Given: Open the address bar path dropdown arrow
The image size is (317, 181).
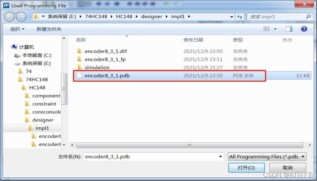Looking at the screenshot, I should [x=232, y=17].
